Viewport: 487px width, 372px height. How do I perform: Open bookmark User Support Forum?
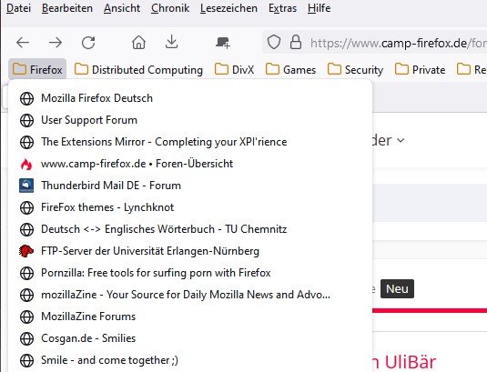(190, 120)
